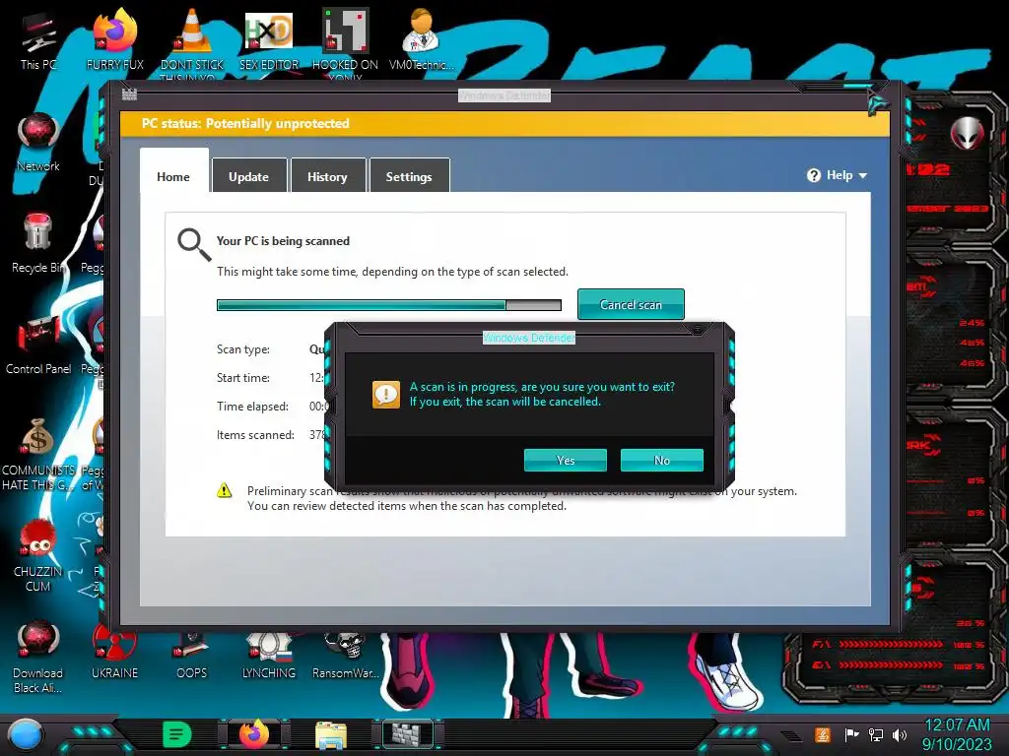Expand the Help dropdown arrow

[x=863, y=175]
